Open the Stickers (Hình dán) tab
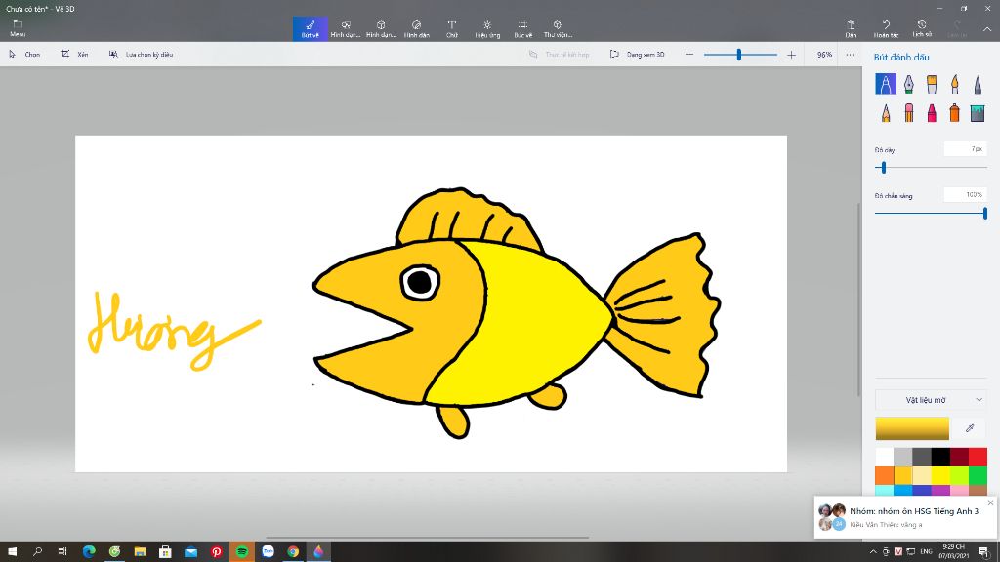1000x562 pixels. [x=416, y=28]
